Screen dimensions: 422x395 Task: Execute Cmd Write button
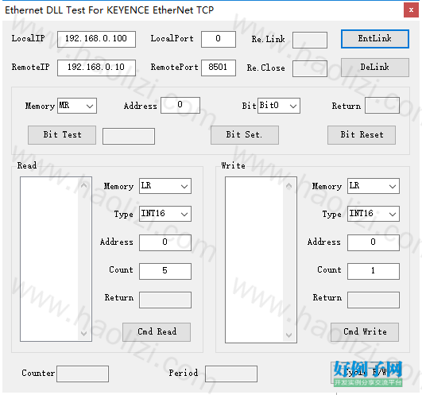[365, 332]
